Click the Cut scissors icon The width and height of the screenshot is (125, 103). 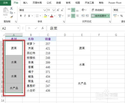click(11, 8)
